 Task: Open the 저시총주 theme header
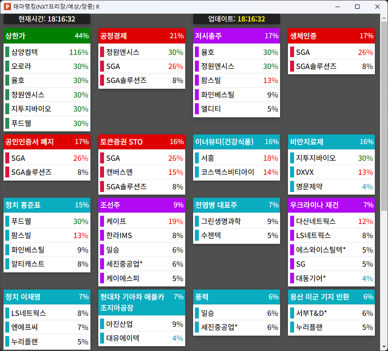coord(237,36)
